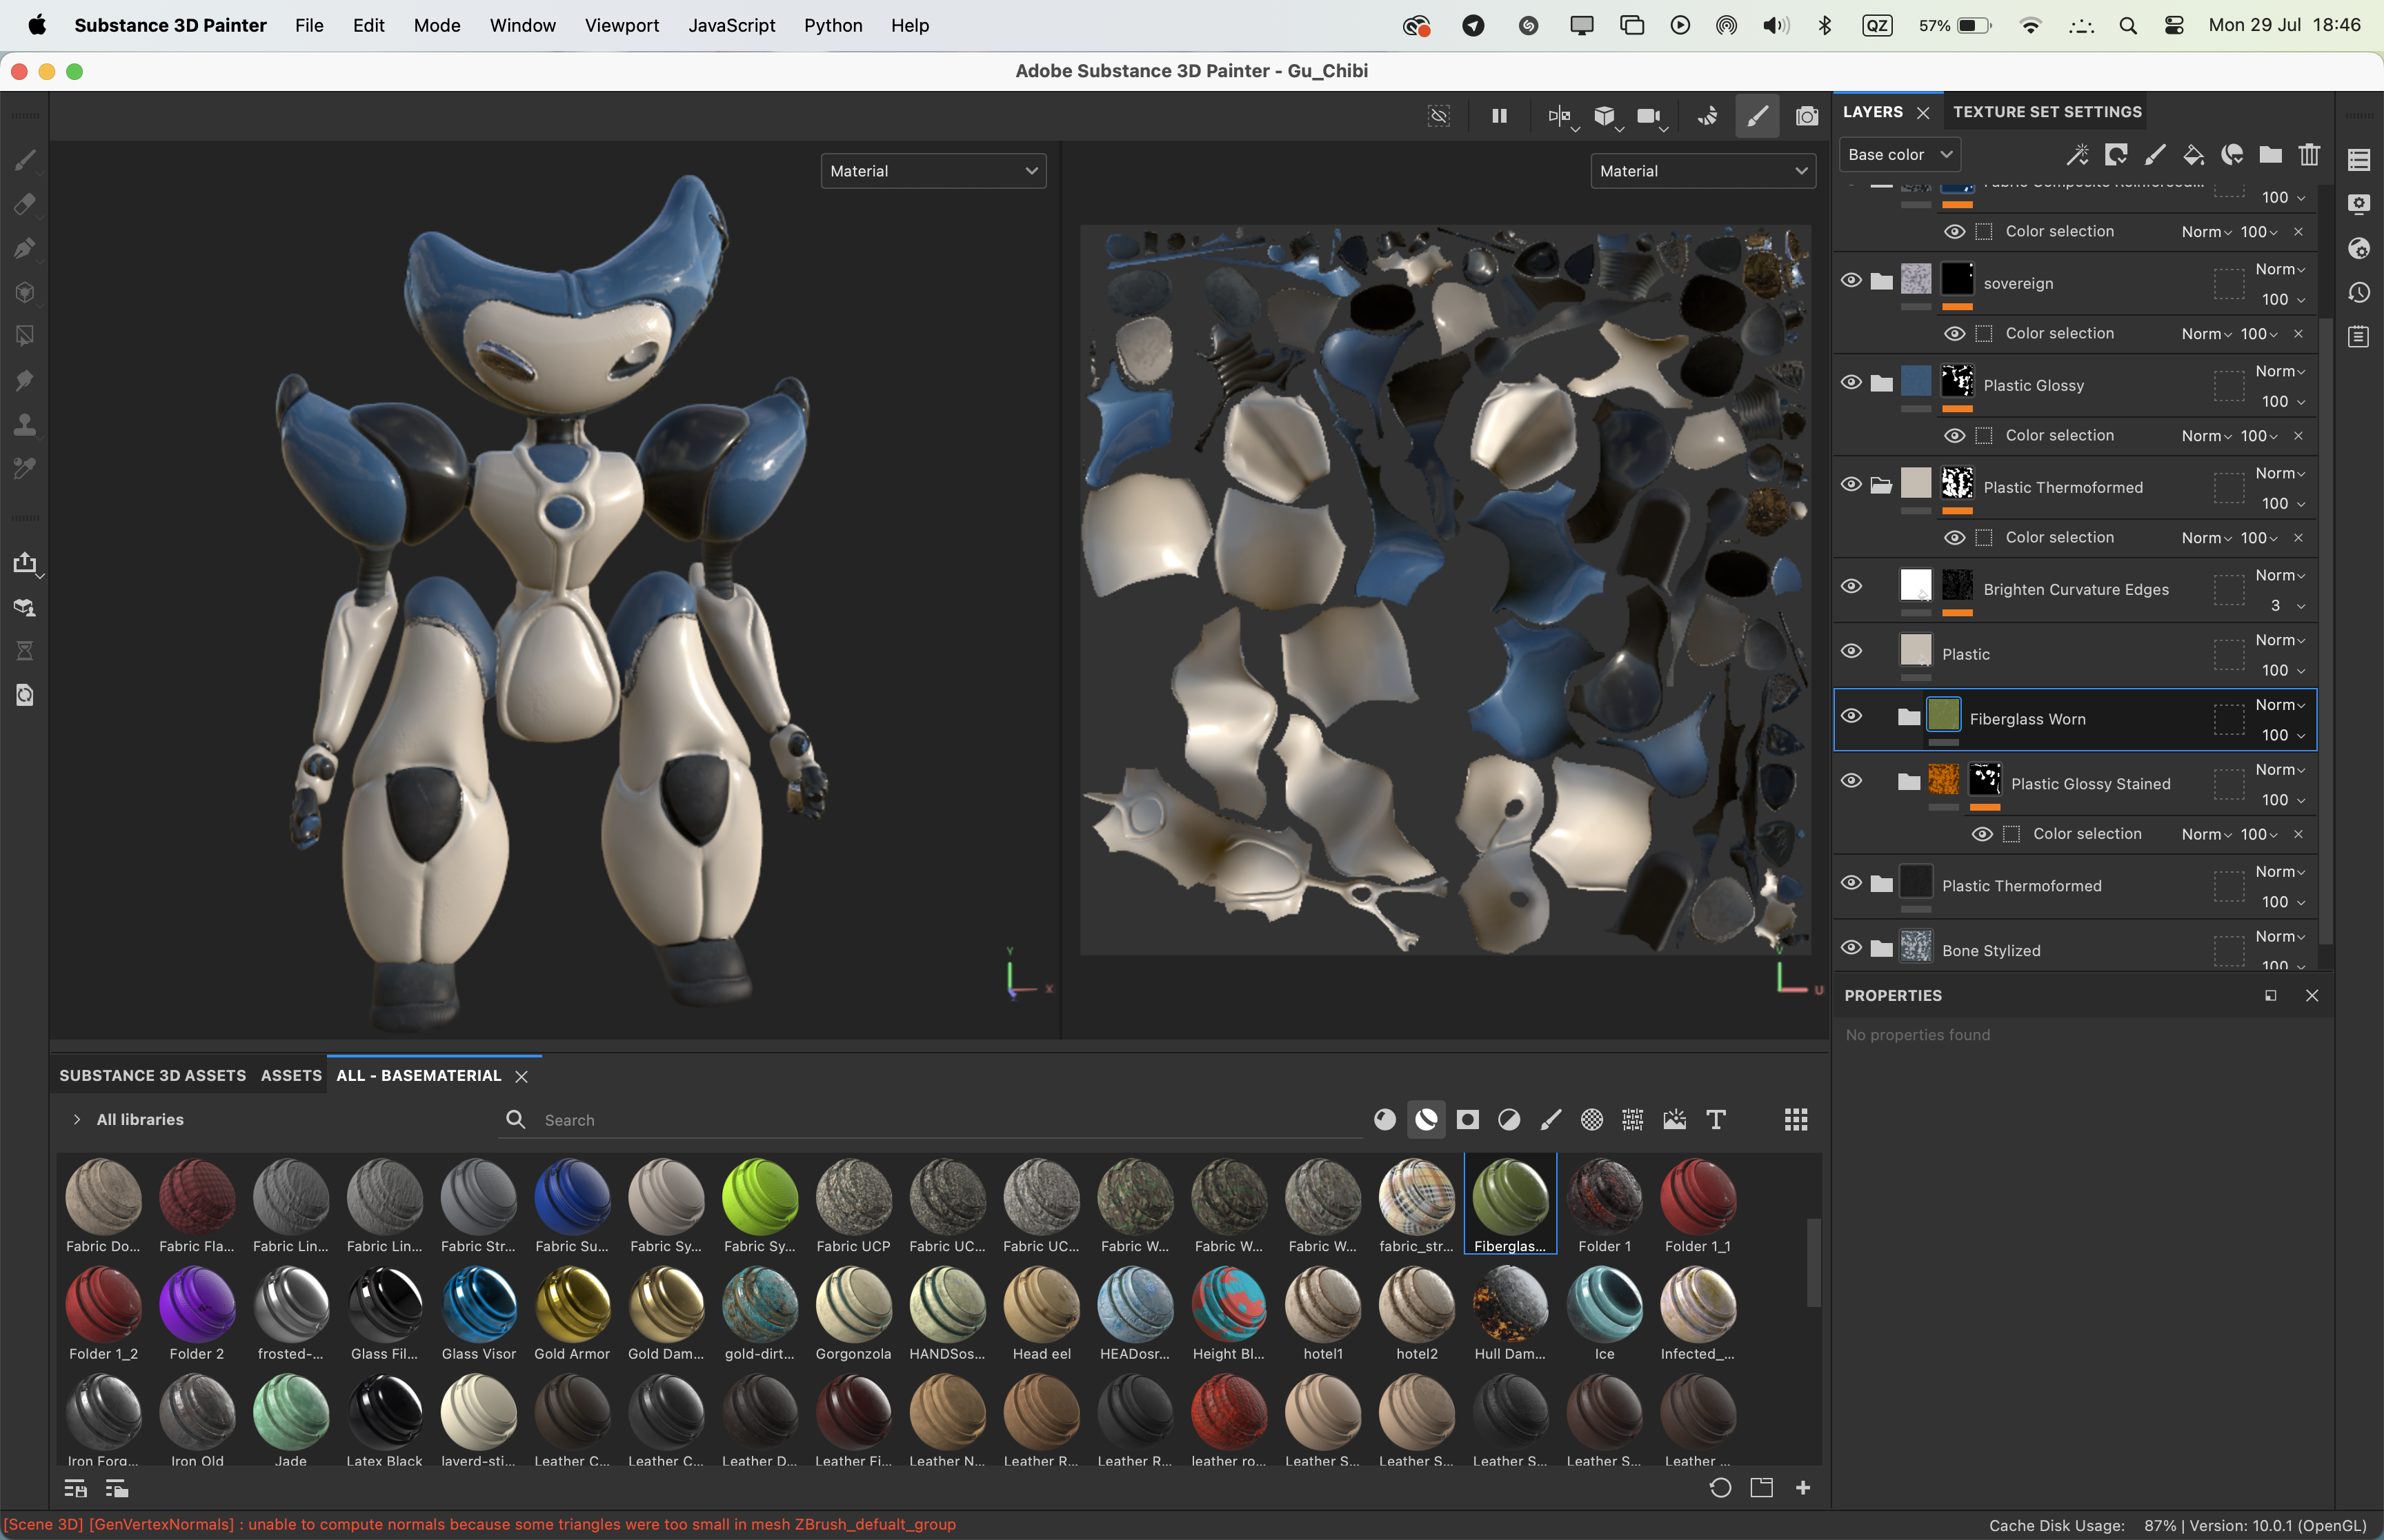Expand the All libraries tree
The width and height of the screenshot is (2384, 1540).
click(77, 1120)
